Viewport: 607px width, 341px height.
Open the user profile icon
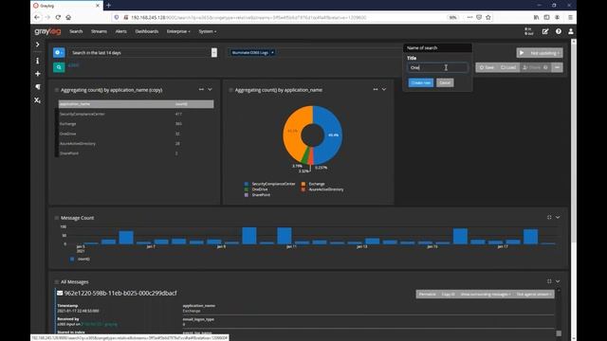pyautogui.click(x=571, y=31)
